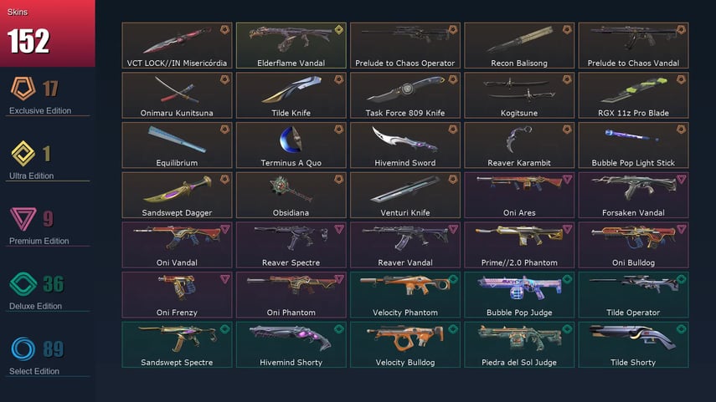Click the Premium badge on the Oni Ares card
The width and height of the screenshot is (716, 402).
[567, 180]
